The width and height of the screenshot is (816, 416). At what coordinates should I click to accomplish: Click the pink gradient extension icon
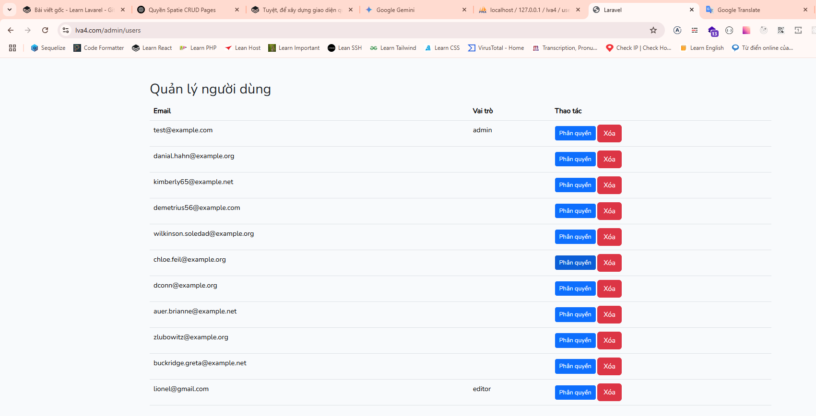746,30
